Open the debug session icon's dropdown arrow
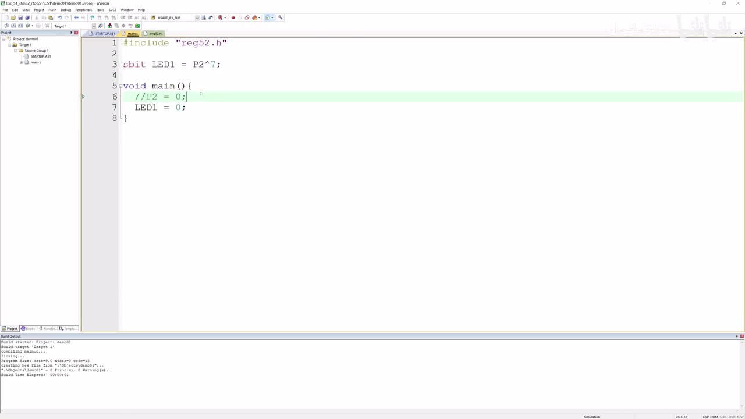 pyautogui.click(x=225, y=17)
